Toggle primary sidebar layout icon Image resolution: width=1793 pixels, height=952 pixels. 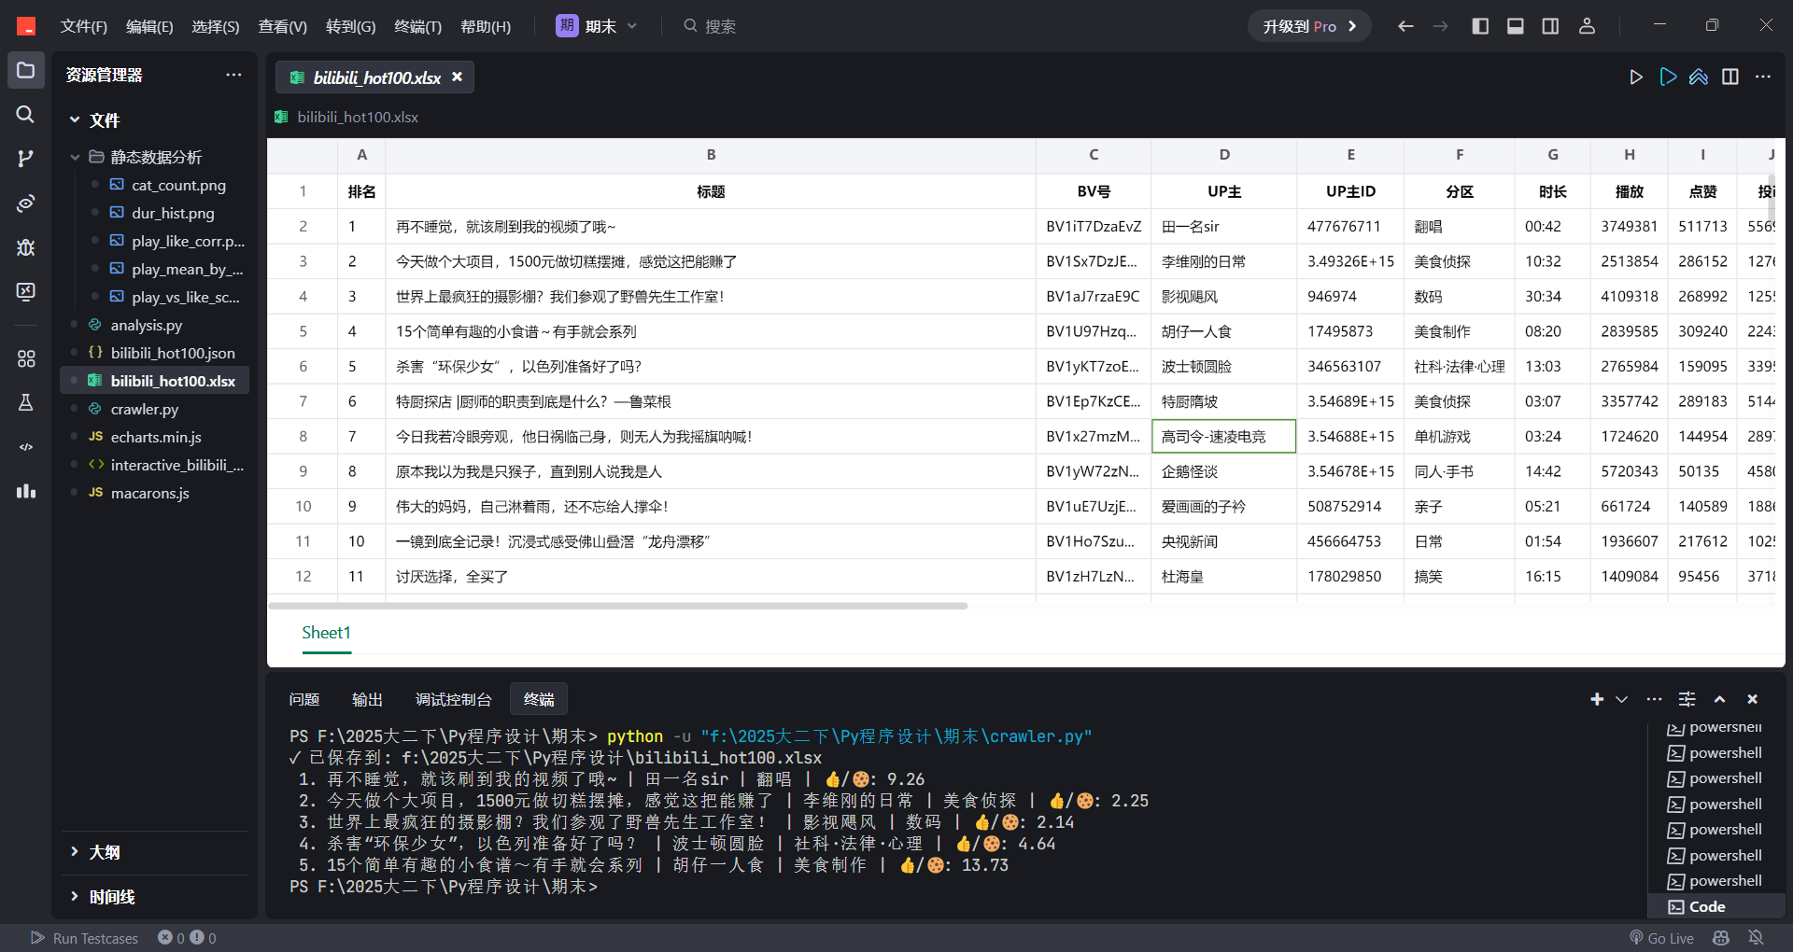point(1480,26)
